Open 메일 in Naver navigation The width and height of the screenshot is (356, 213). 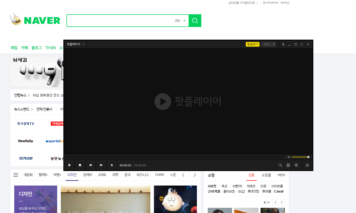coord(14,48)
